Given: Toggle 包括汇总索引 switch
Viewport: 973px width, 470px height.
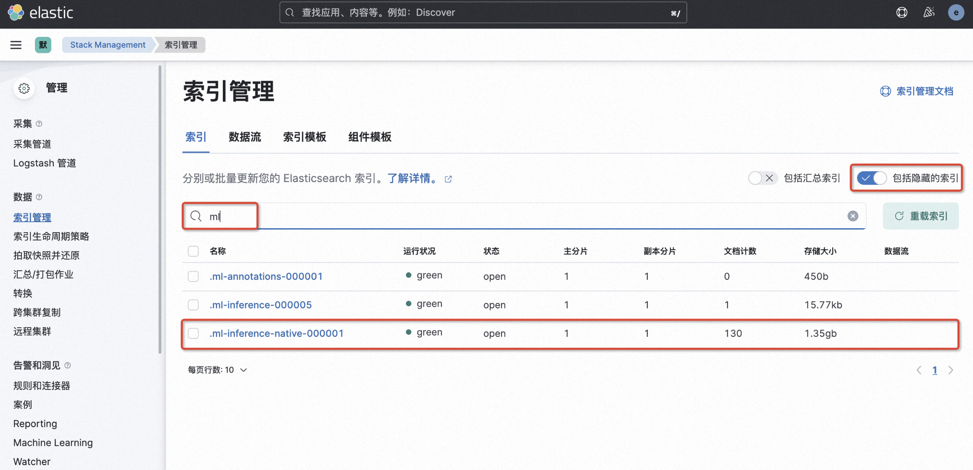Looking at the screenshot, I should pos(763,178).
